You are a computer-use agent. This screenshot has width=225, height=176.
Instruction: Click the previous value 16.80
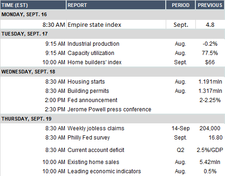pyautogui.click(x=216, y=138)
